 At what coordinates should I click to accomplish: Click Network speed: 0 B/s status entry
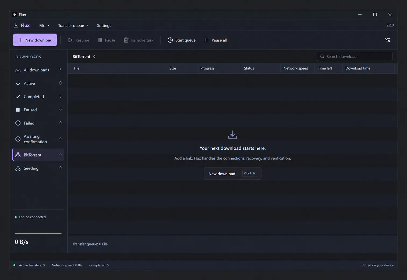(67, 265)
